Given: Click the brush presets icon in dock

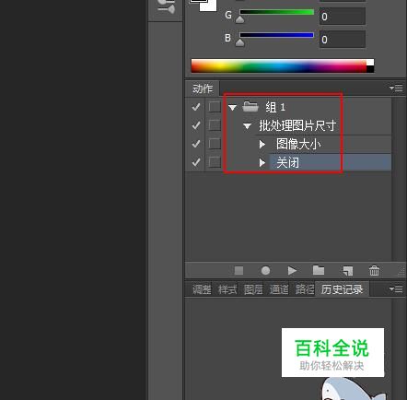Looking at the screenshot, I should point(166,6).
